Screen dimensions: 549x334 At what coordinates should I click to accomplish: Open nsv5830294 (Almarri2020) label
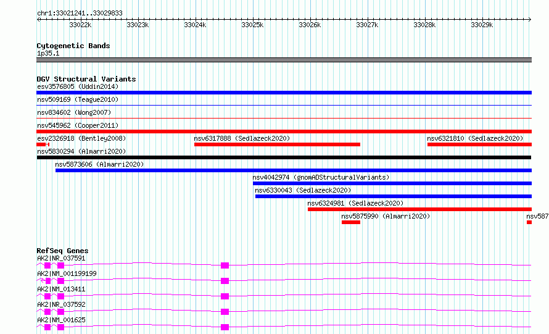81,151
